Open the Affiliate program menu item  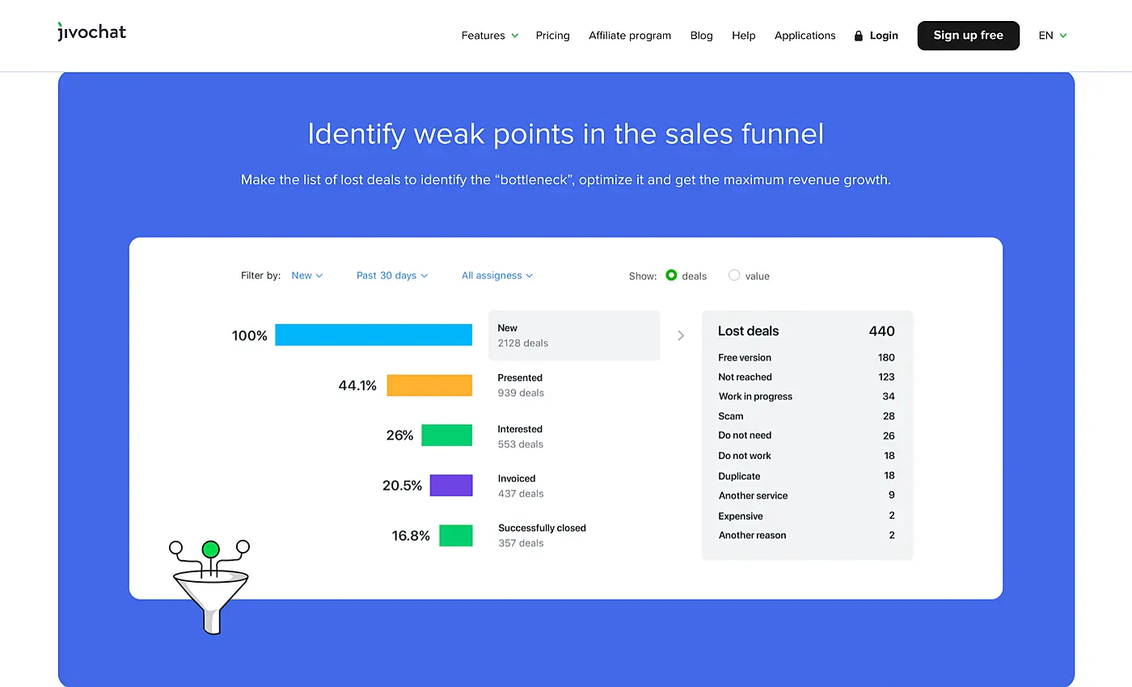[630, 36]
